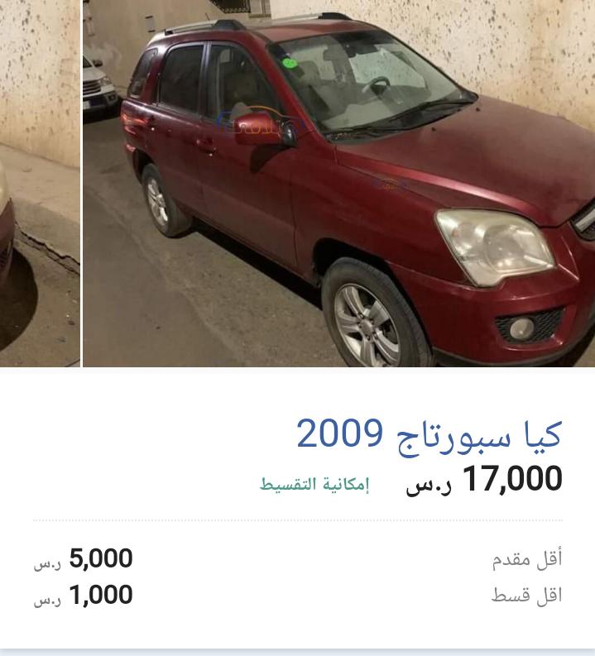Tap the round fog light on front bumper
Image resolution: width=595 pixels, height=656 pixels.
pos(522,328)
